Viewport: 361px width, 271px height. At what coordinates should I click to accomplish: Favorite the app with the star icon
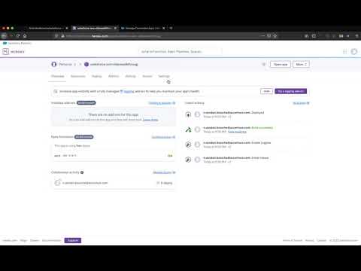point(264,65)
